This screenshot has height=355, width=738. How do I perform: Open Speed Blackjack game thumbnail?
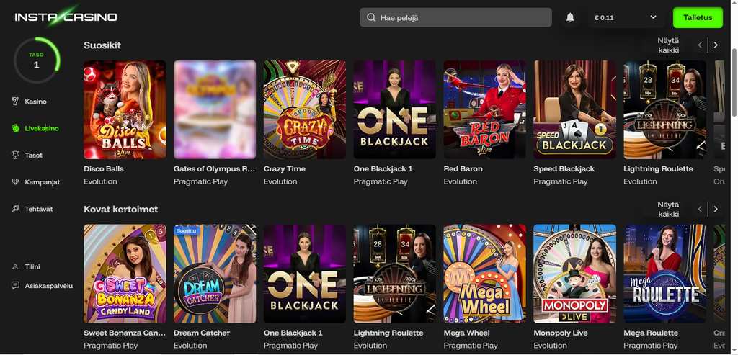tap(574, 109)
